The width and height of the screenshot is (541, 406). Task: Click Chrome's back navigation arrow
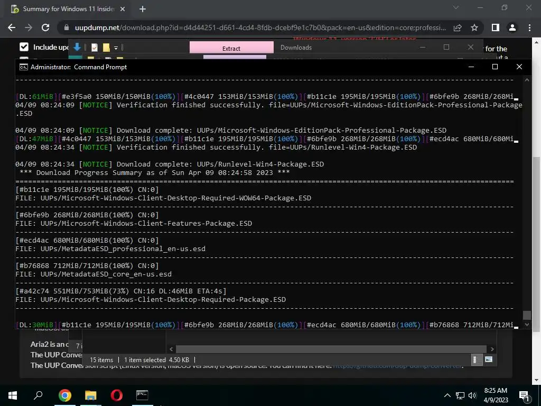click(x=12, y=27)
